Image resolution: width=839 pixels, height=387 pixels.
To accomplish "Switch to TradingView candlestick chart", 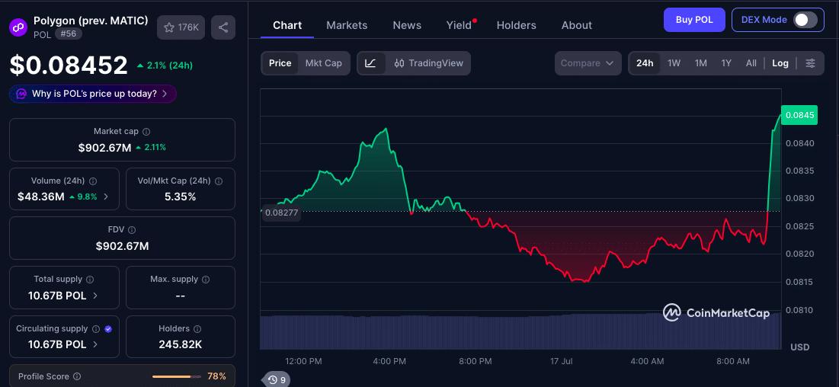I will (428, 63).
